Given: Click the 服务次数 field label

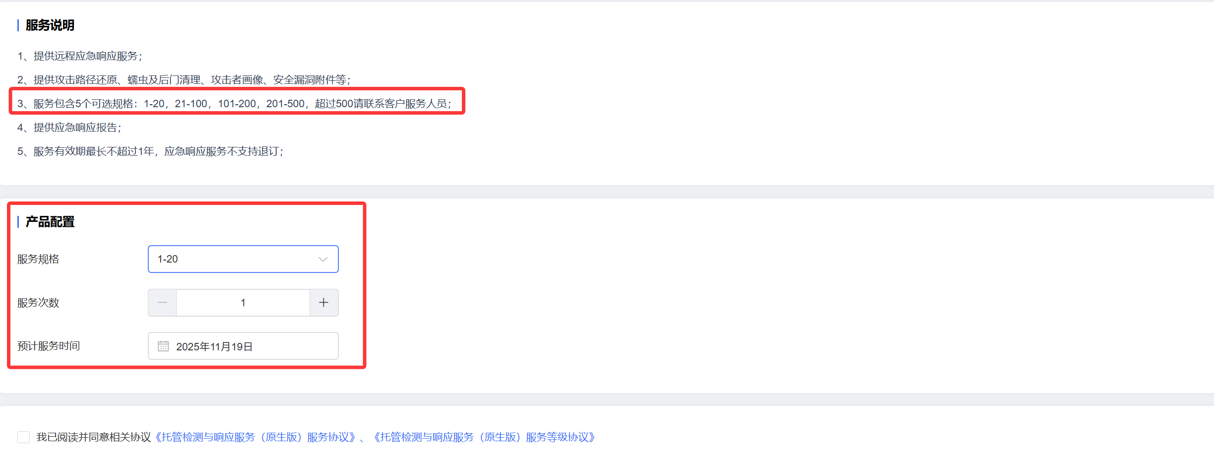Looking at the screenshot, I should pyautogui.click(x=38, y=303).
